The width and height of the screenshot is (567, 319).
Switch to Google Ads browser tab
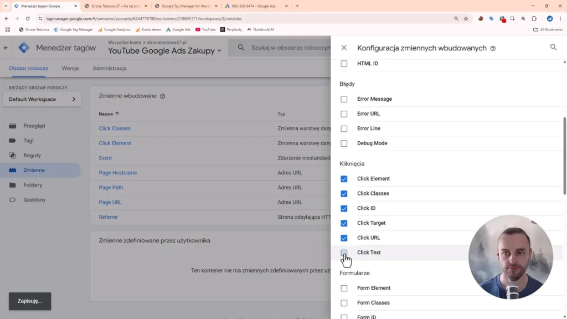(x=256, y=6)
